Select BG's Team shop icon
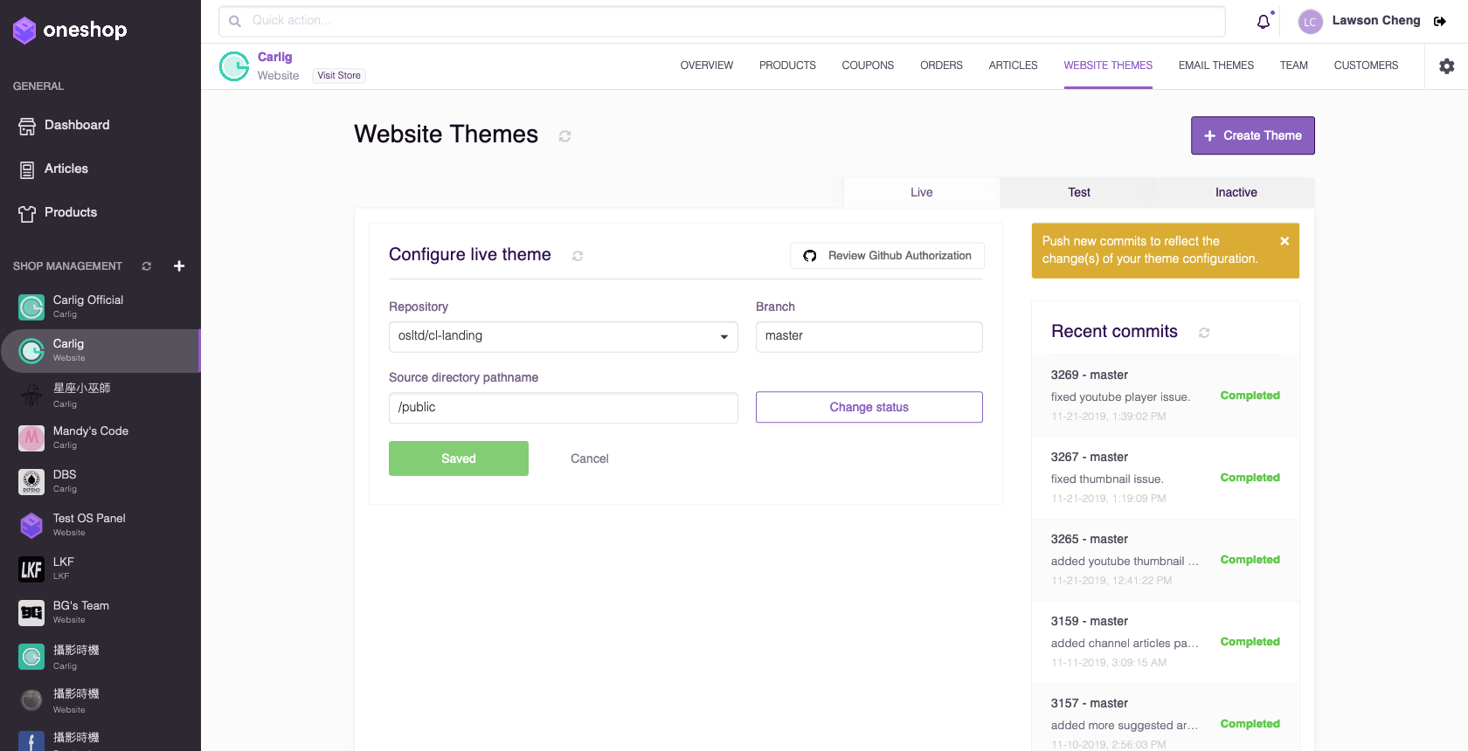1468x751 pixels. coord(31,613)
